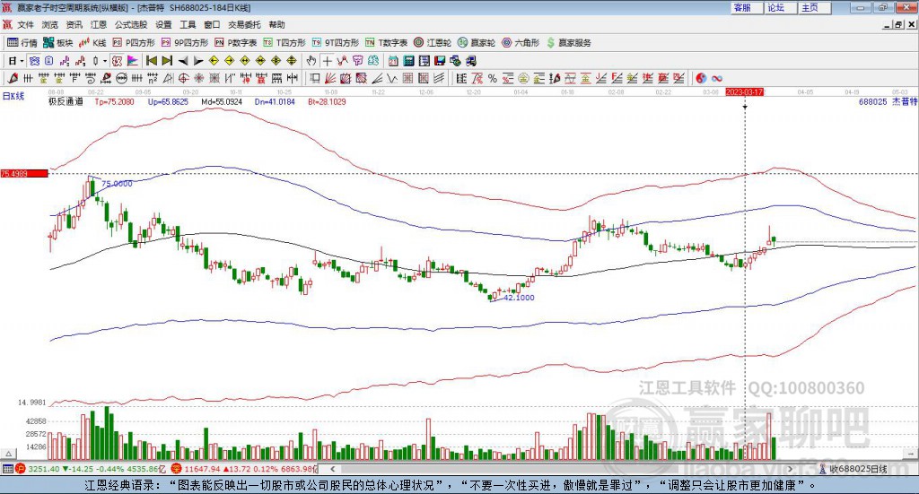Click the calendar date icon

point(393,61)
